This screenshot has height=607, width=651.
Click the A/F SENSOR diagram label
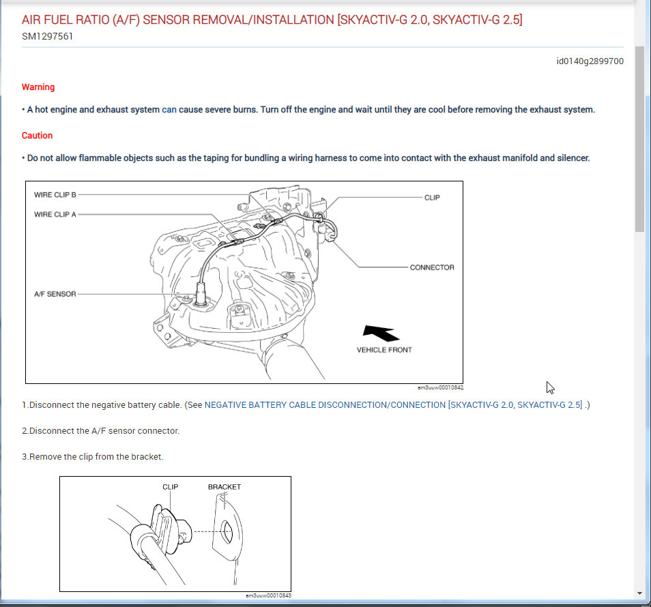pyautogui.click(x=55, y=294)
